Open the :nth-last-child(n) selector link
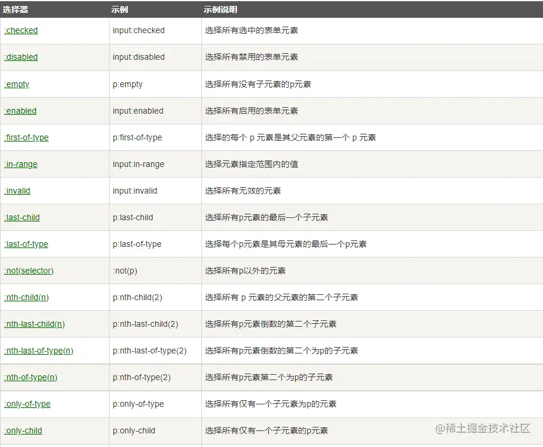 (x=34, y=324)
